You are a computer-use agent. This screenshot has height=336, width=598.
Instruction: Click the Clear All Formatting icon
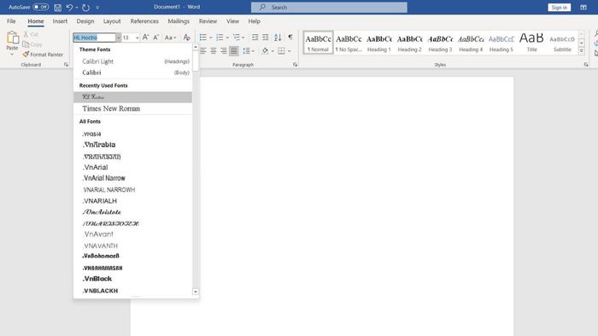186,38
